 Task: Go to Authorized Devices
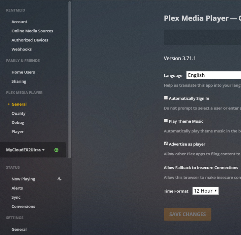pyautogui.click(x=30, y=40)
